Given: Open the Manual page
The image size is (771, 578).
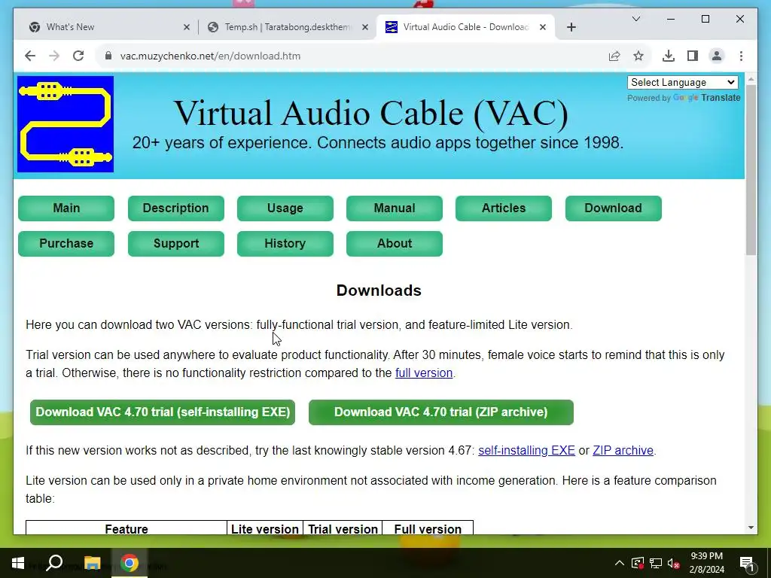Looking at the screenshot, I should point(395,208).
